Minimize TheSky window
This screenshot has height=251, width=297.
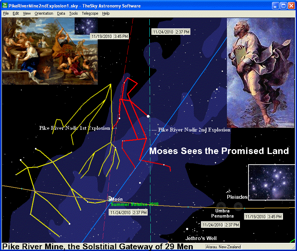pos(275,6)
